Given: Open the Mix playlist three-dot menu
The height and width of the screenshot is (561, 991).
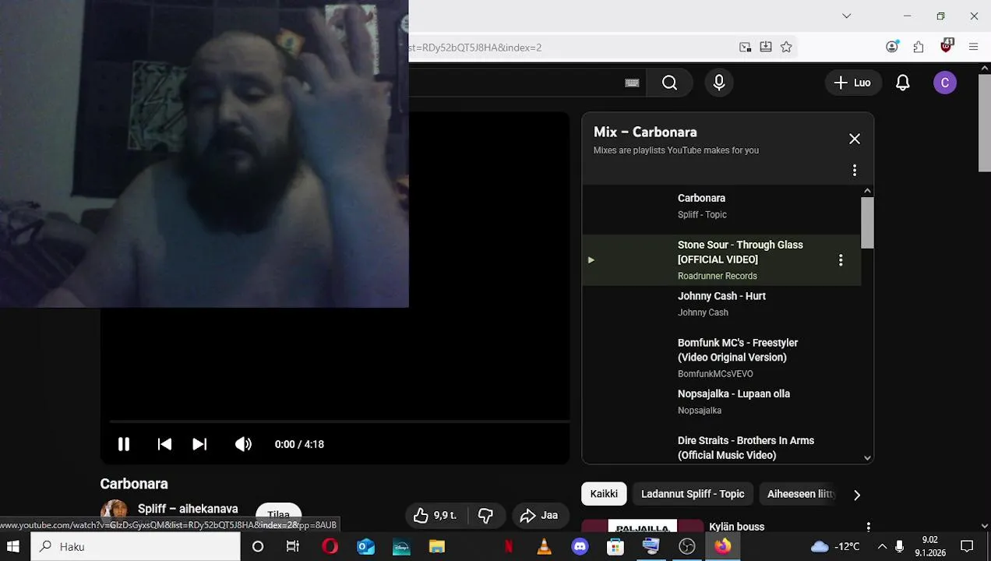Looking at the screenshot, I should pos(855,170).
